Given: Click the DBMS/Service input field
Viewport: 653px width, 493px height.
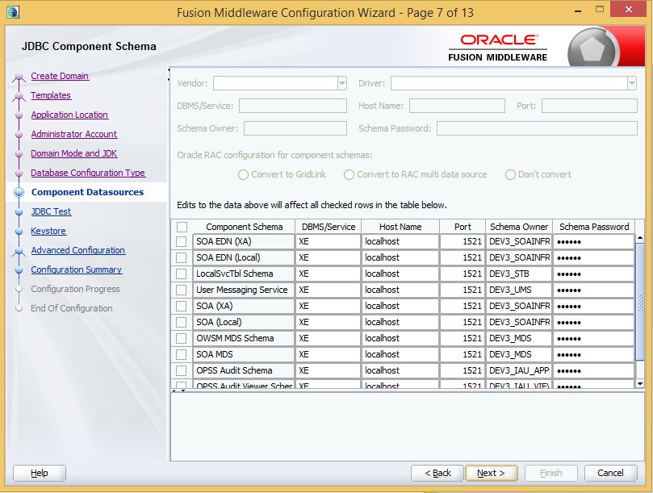Looking at the screenshot, I should click(x=293, y=106).
